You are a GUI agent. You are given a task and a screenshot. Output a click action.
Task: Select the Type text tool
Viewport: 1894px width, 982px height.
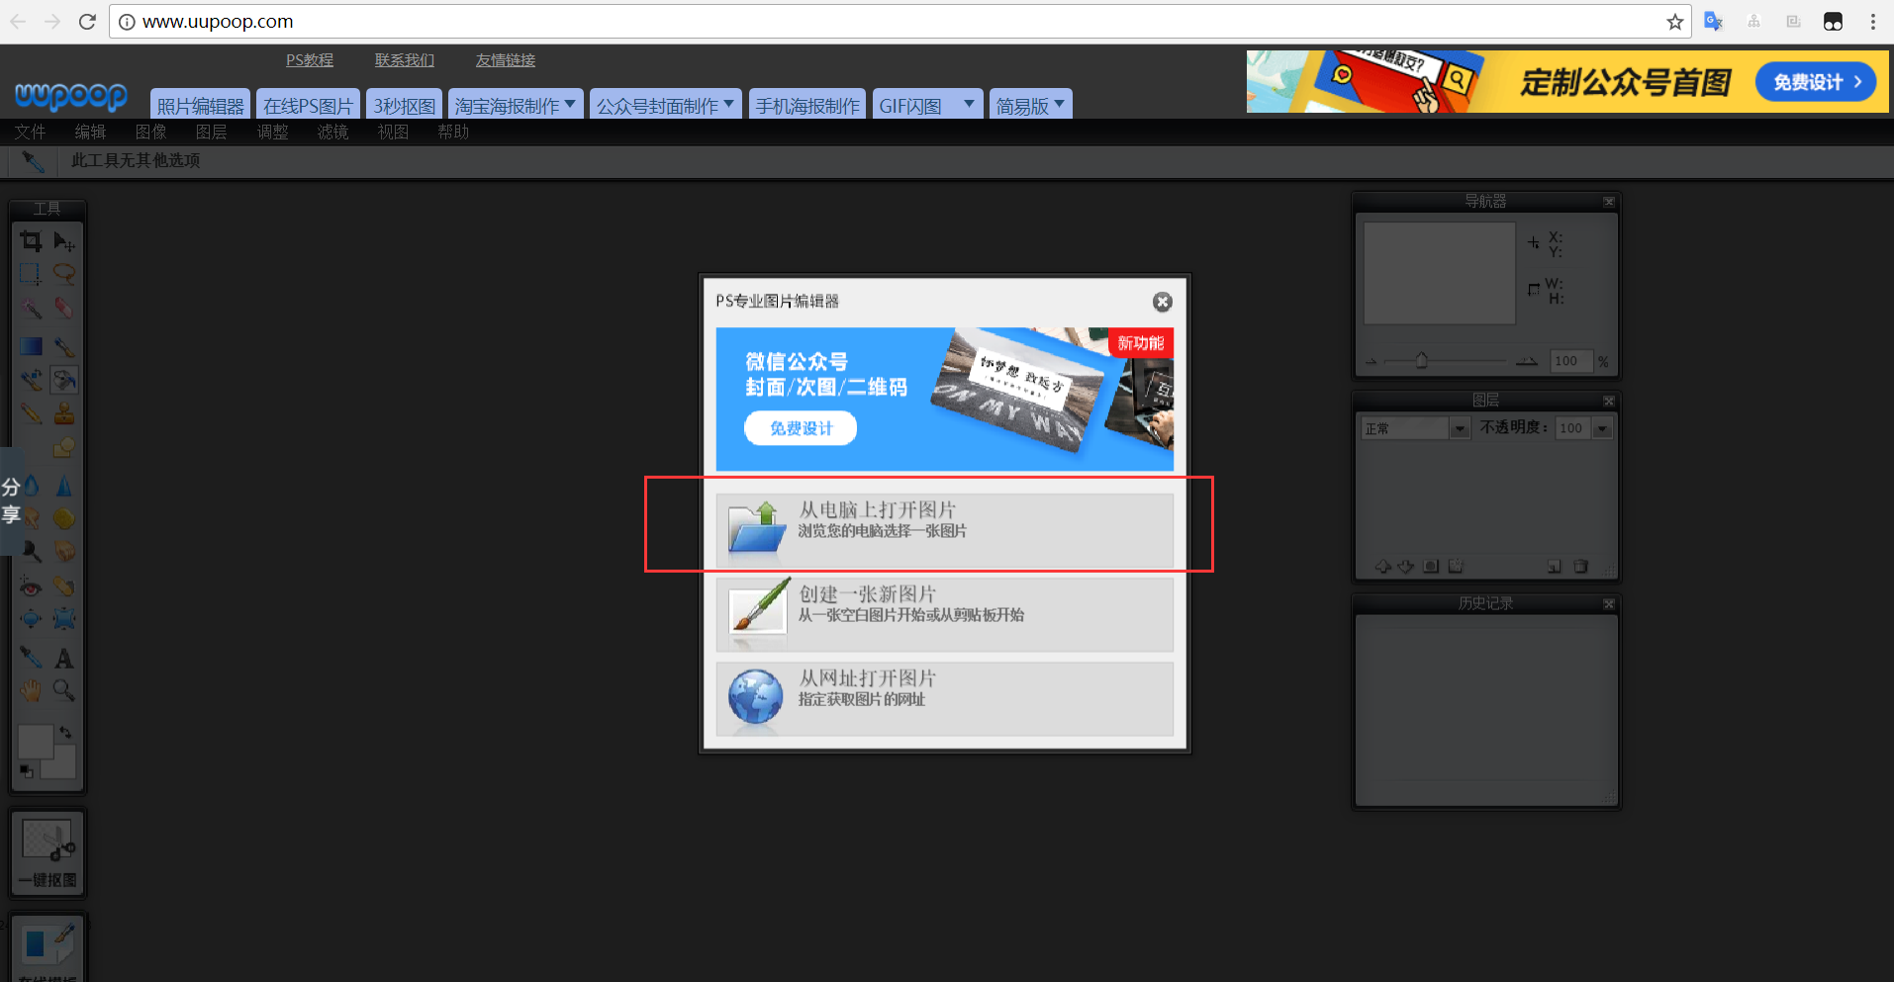coord(64,658)
